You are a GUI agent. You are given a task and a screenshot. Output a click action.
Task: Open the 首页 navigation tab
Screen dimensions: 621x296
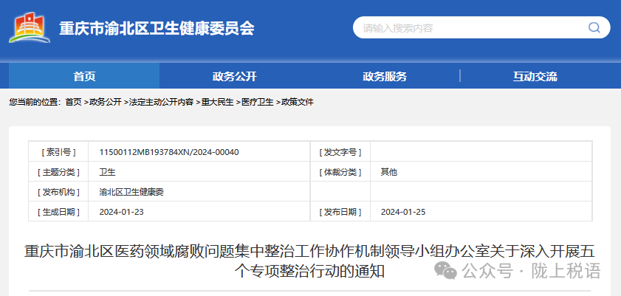(x=84, y=76)
